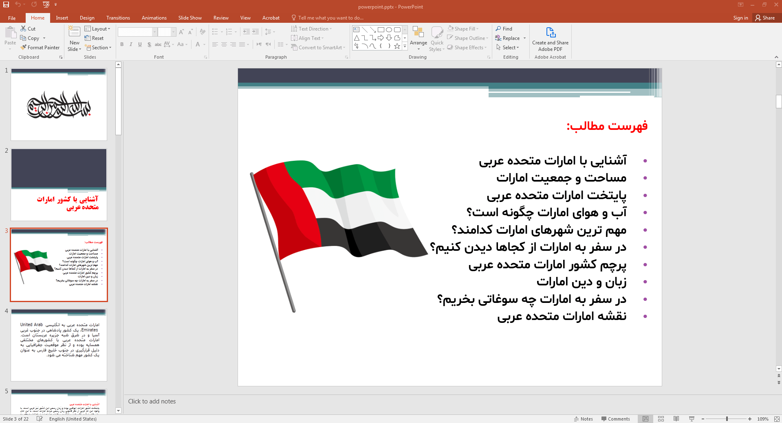This screenshot has height=423, width=782.
Task: Open the File menu tab
Action: pos(12,18)
